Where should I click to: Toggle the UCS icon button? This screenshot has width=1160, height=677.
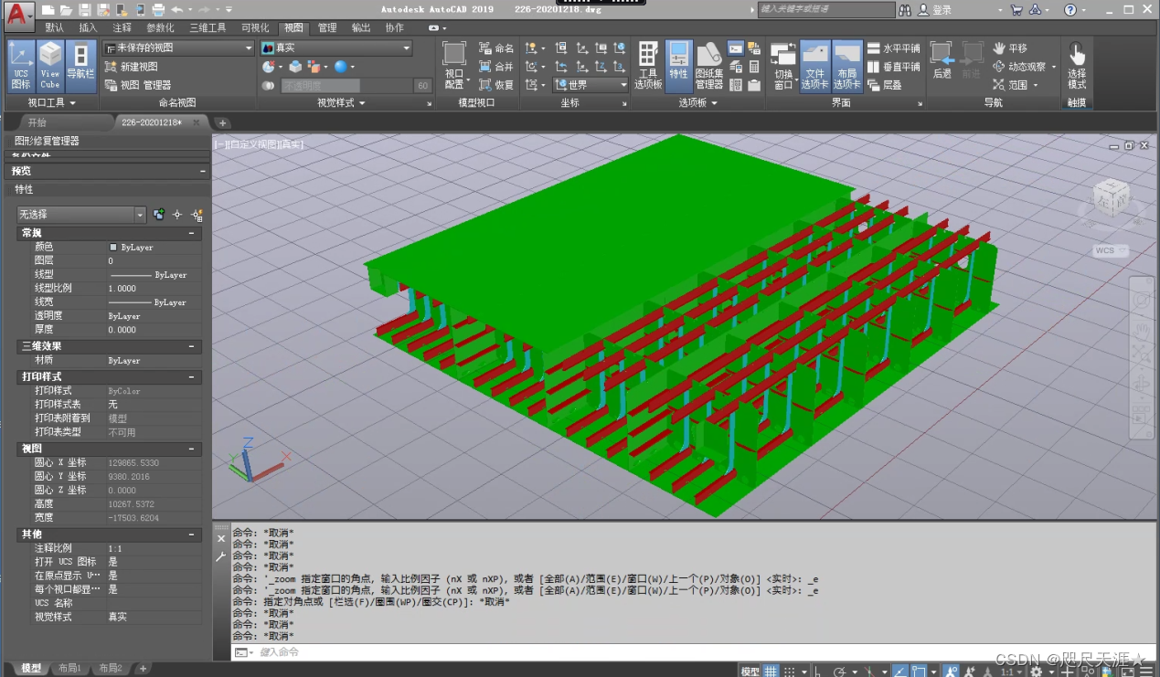pos(20,66)
